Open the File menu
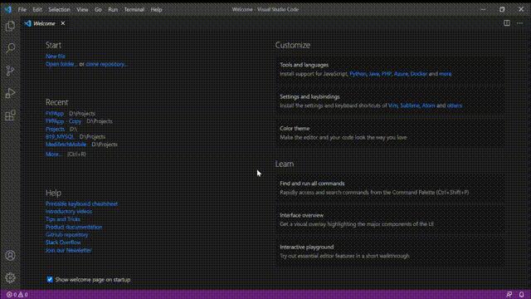531x299 pixels. 22,9
